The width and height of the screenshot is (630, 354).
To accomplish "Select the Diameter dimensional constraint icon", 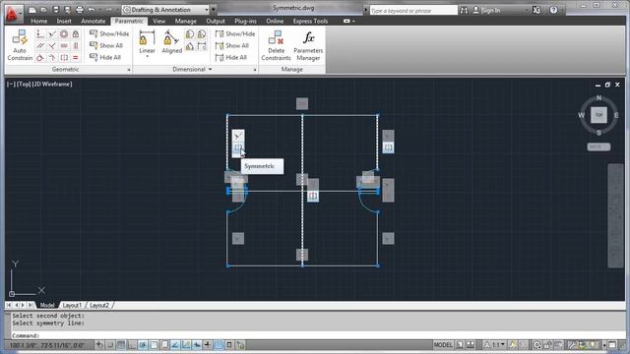I will click(201, 34).
